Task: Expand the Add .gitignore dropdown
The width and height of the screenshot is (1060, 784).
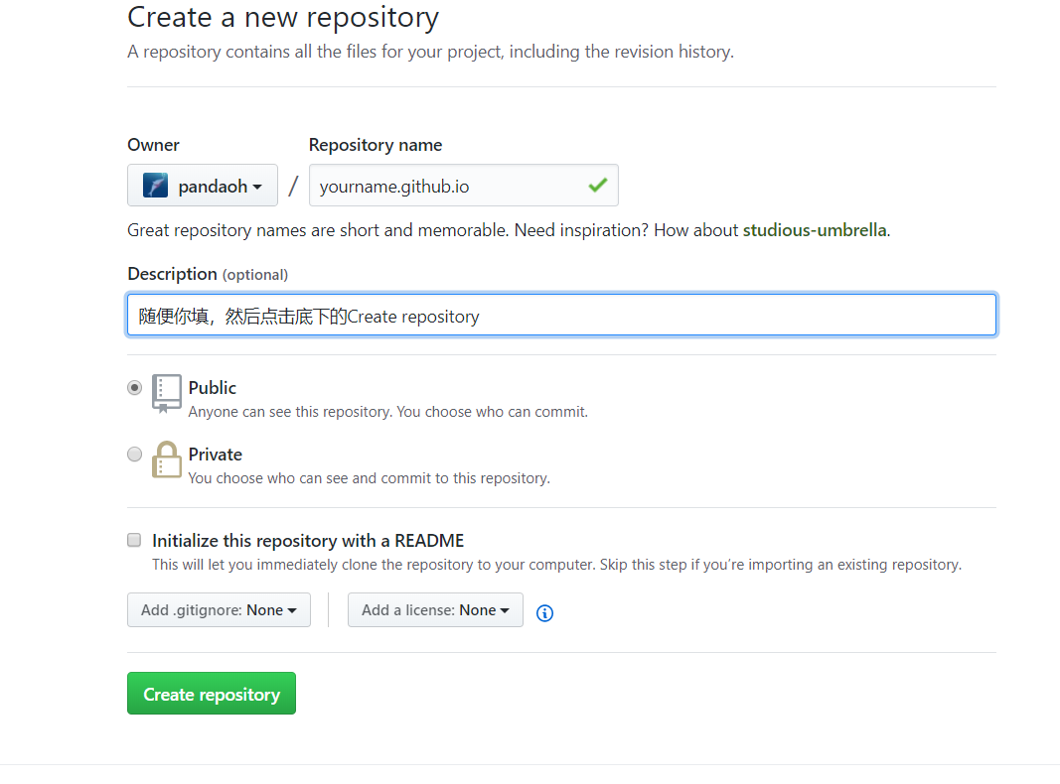Action: tap(219, 610)
